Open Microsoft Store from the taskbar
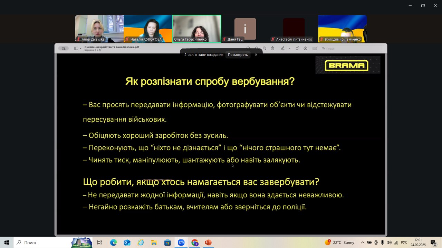Screen dimensions: 442x248 (167, 242)
